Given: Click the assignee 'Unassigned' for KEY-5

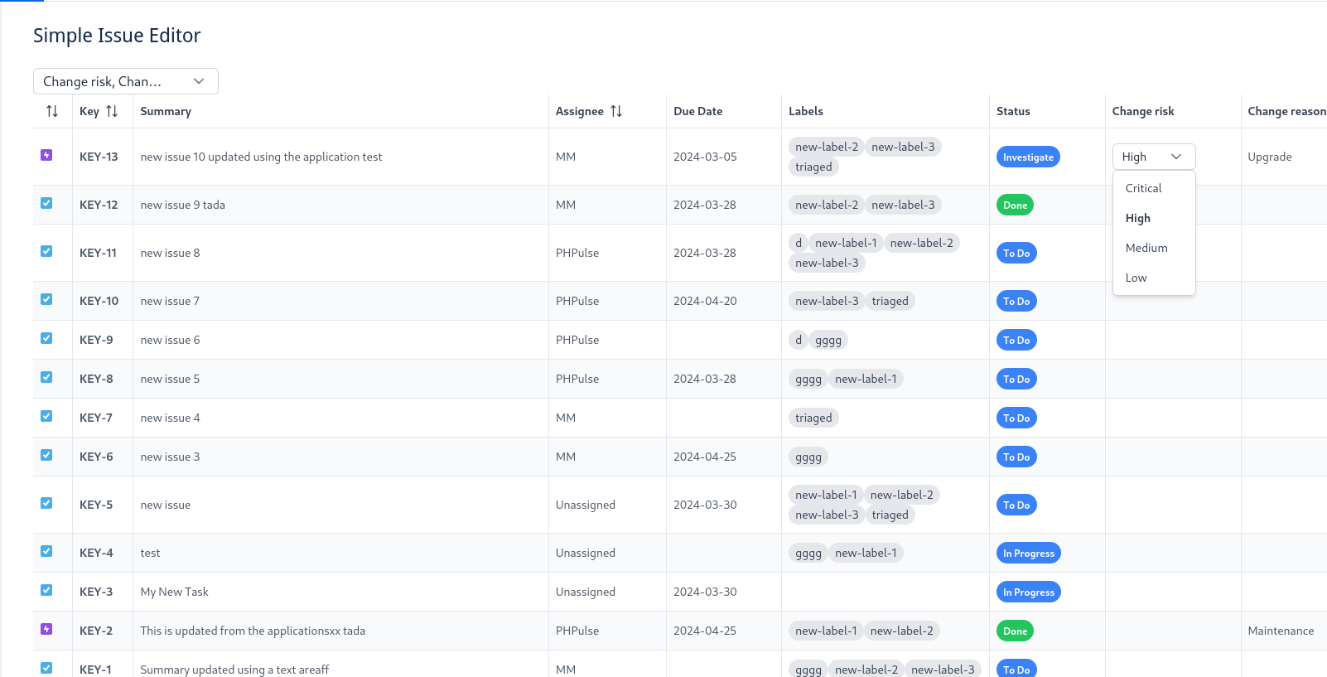Looking at the screenshot, I should coord(586,505).
